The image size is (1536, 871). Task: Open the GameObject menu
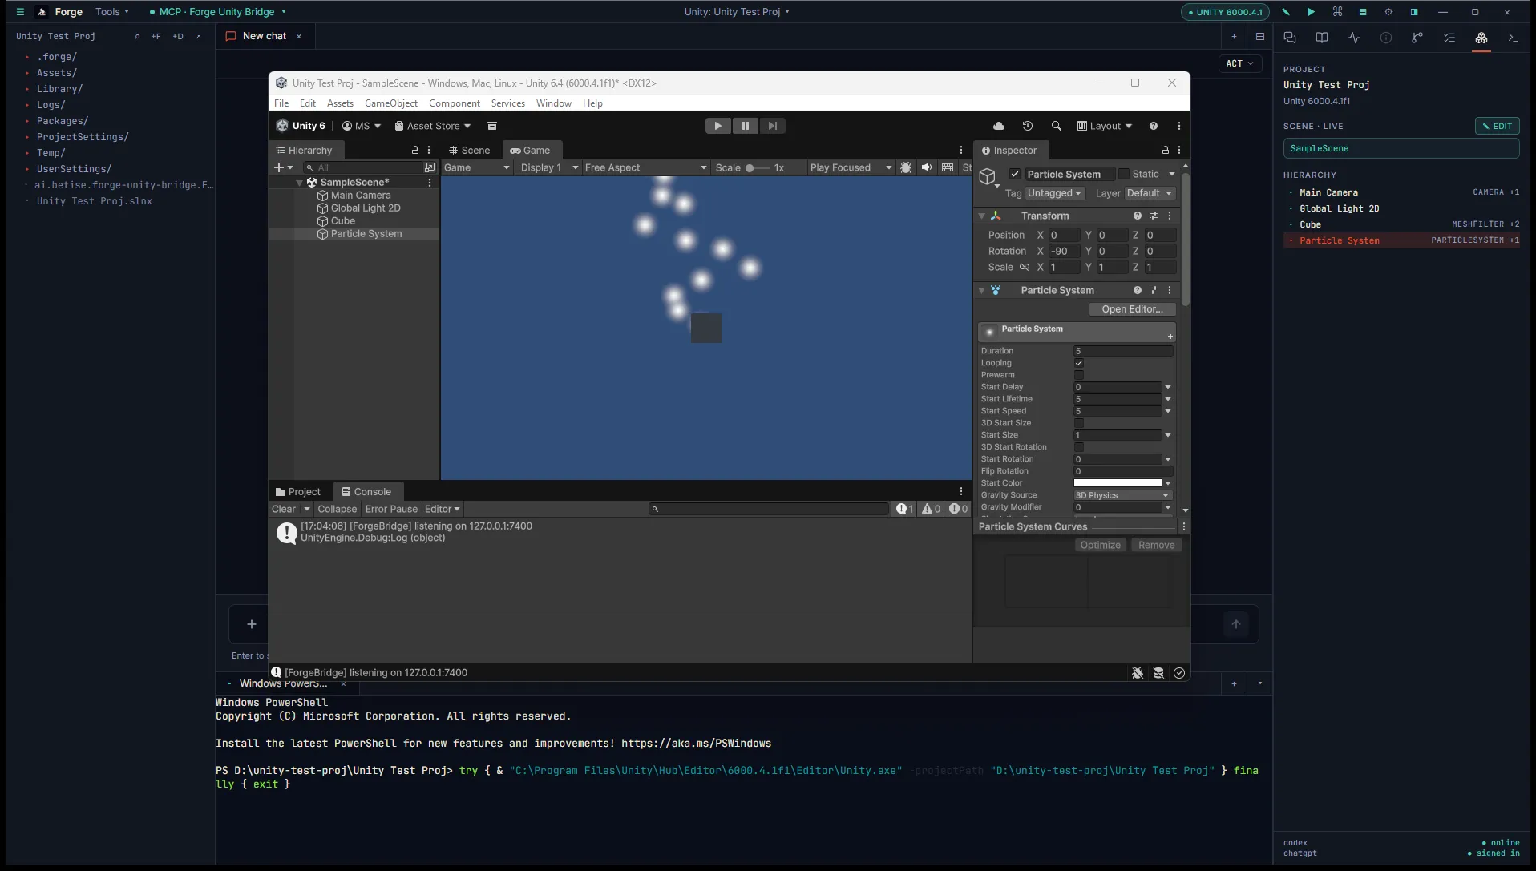click(391, 103)
